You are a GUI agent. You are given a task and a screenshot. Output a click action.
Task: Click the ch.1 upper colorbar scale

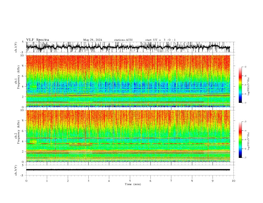(x=240, y=85)
